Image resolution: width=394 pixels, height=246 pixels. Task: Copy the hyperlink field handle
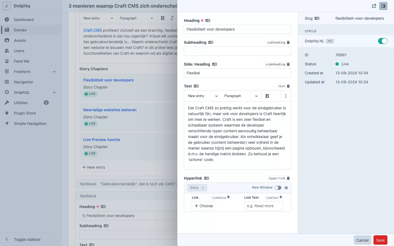[279, 178]
